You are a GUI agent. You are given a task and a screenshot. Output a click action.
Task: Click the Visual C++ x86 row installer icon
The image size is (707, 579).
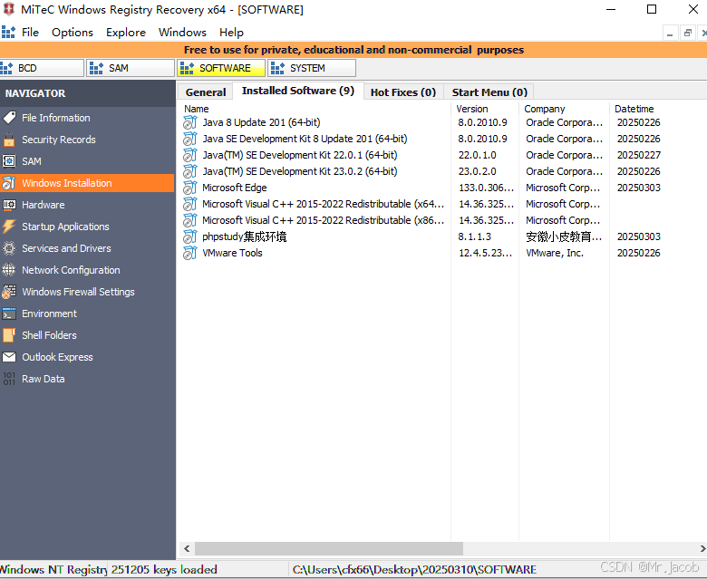pos(190,220)
